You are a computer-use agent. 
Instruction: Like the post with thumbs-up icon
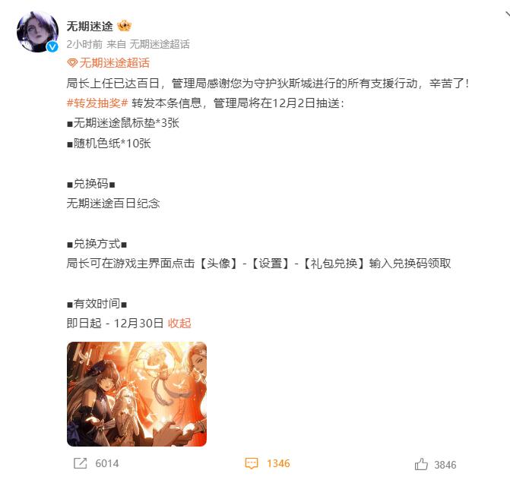pos(421,464)
